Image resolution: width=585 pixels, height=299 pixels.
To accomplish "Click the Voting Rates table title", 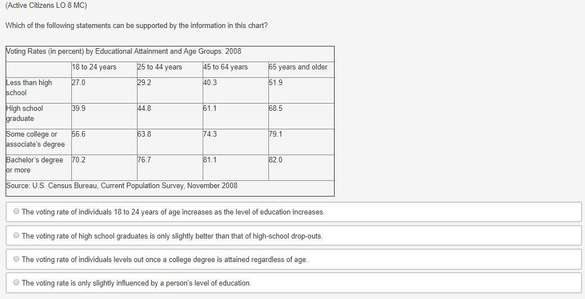I will (x=124, y=52).
